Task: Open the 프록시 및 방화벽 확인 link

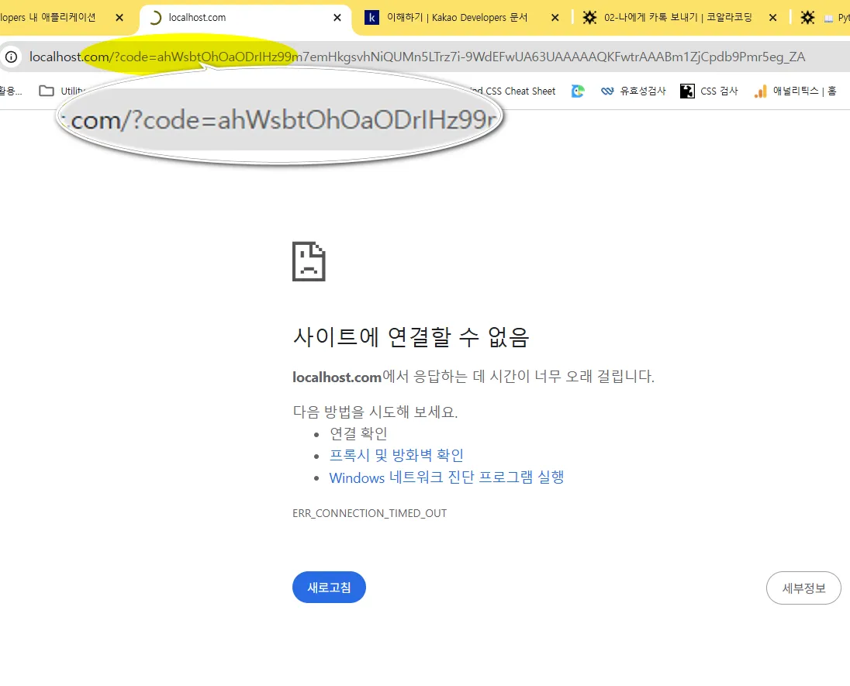Action: 396,455
